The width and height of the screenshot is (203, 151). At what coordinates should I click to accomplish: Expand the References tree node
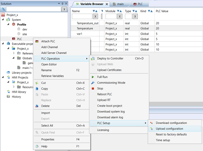[x=14, y=53]
